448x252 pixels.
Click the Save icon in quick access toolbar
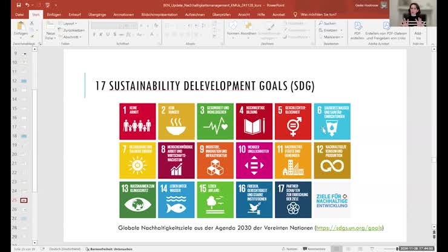tap(19, 5)
